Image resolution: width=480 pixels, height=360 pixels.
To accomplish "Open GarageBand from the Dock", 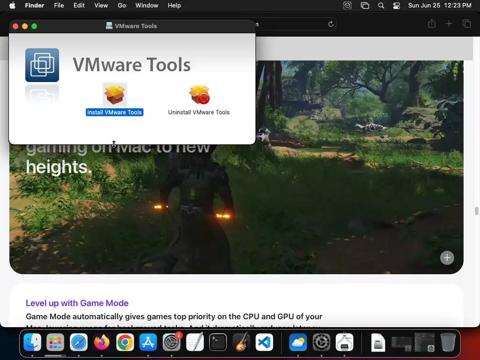I will [241, 342].
